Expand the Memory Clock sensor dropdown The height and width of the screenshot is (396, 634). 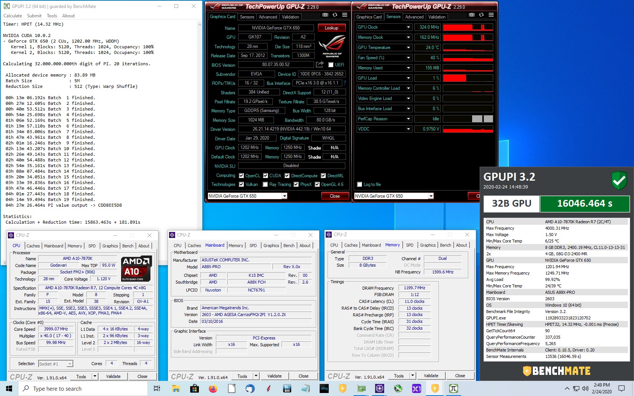click(408, 37)
